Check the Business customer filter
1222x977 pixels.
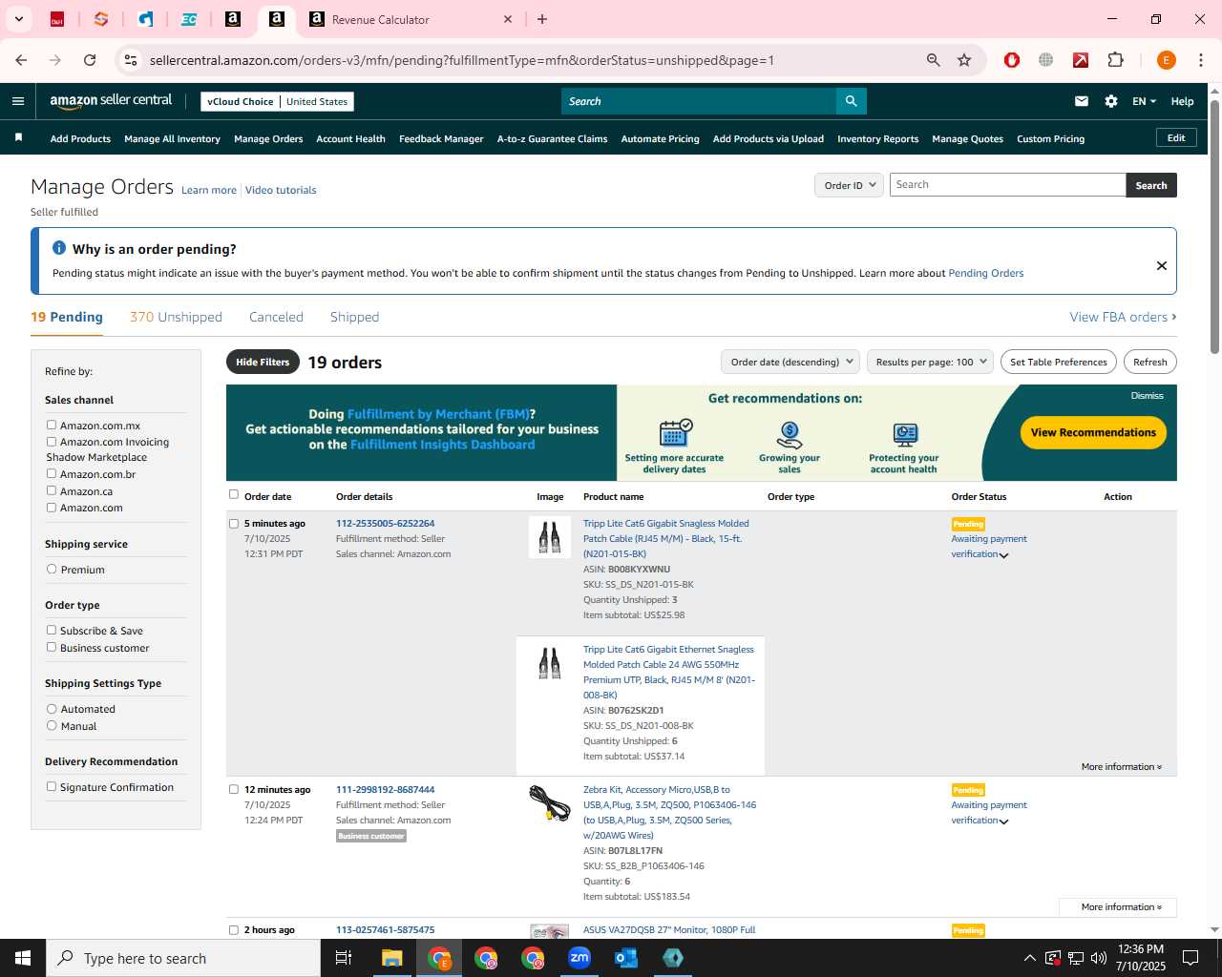tap(52, 647)
